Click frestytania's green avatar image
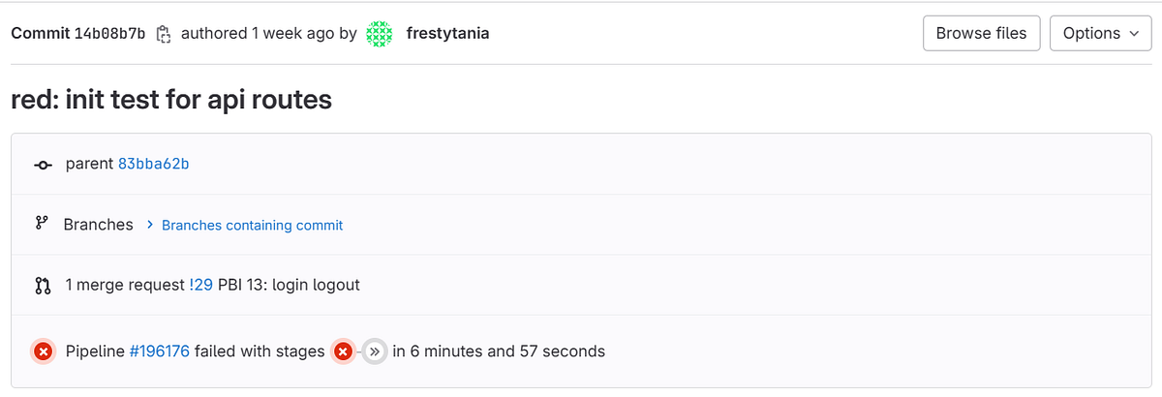This screenshot has height=397, width=1162. [x=380, y=34]
